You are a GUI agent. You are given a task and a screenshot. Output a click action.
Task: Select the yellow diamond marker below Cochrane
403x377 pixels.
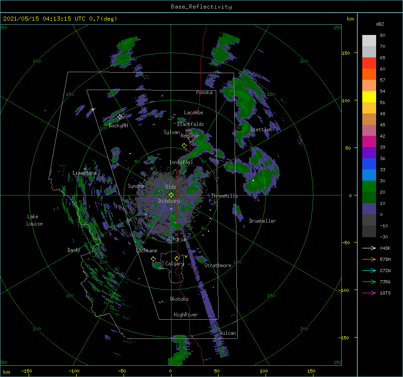(153, 259)
